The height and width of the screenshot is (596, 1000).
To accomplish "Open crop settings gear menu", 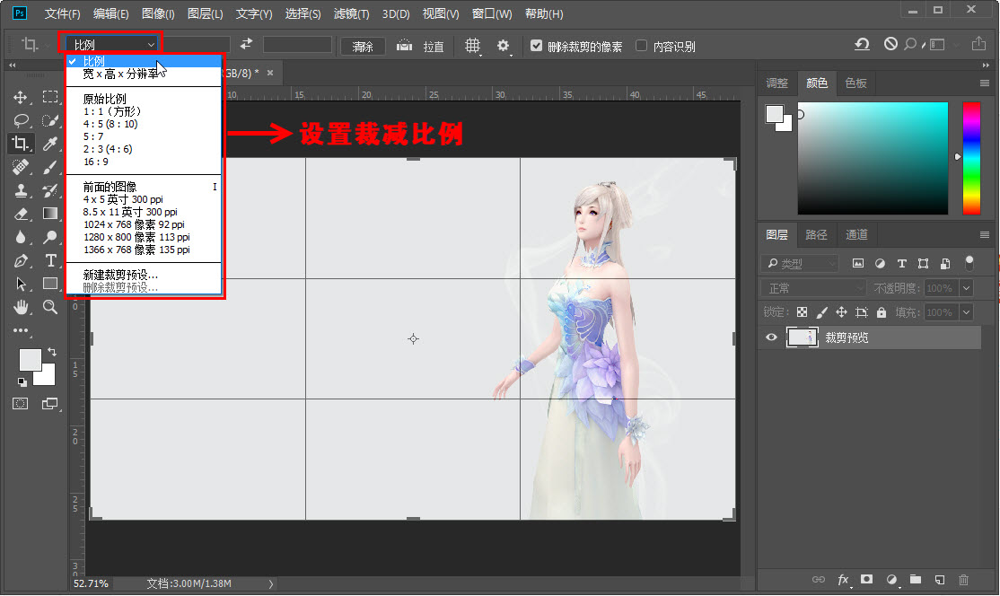I will (x=504, y=46).
